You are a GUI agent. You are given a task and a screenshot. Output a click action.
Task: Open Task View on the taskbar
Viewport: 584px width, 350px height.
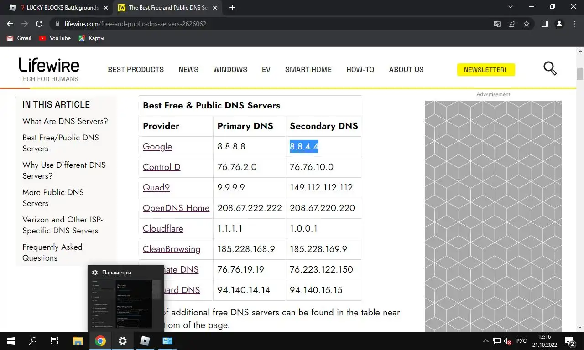(55, 341)
